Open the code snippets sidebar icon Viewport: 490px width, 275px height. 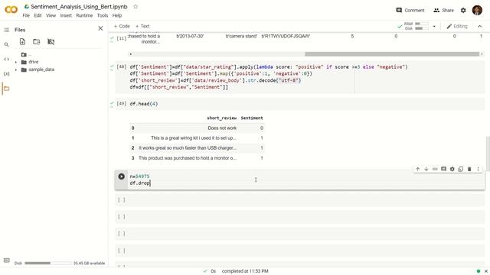pos(6,59)
